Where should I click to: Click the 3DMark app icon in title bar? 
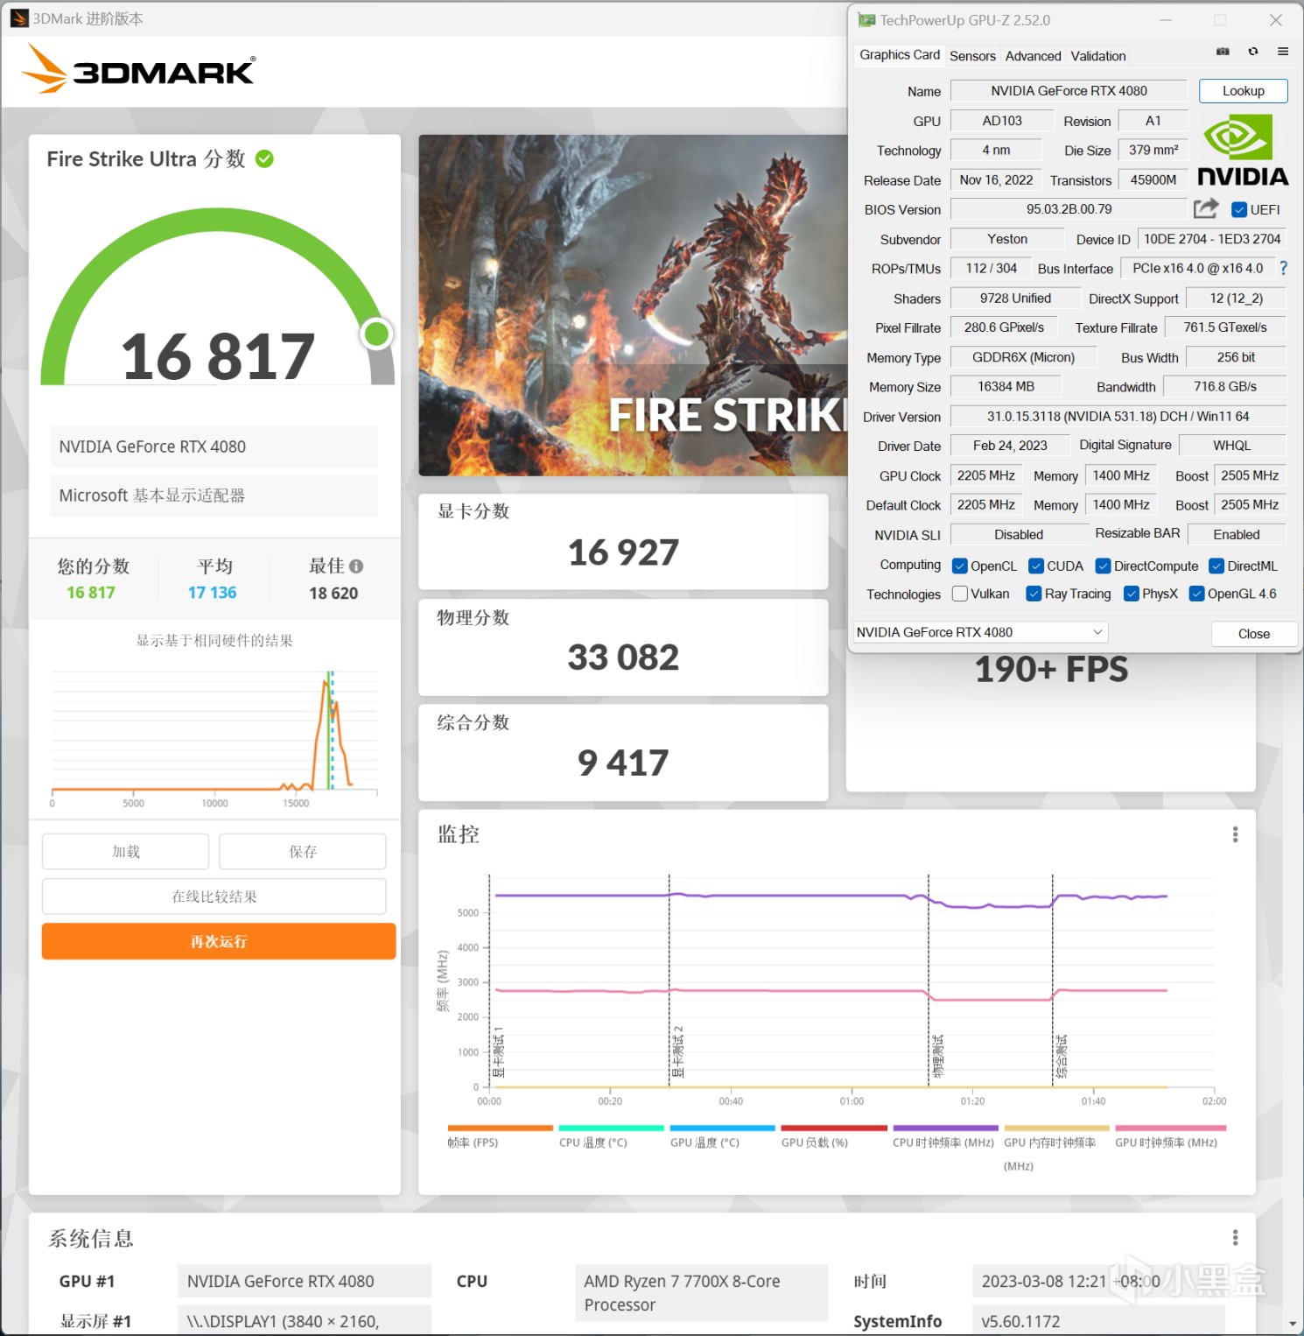coord(19,18)
